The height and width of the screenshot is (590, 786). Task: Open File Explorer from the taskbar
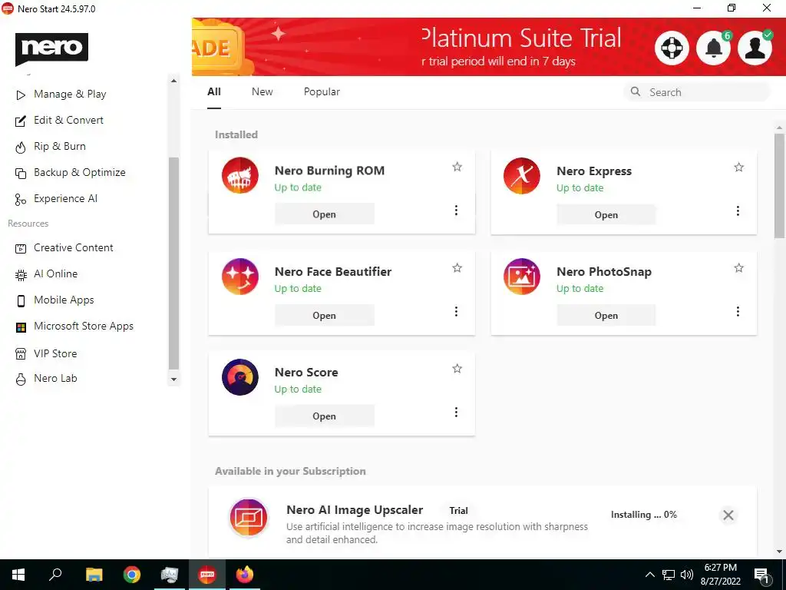coord(94,575)
